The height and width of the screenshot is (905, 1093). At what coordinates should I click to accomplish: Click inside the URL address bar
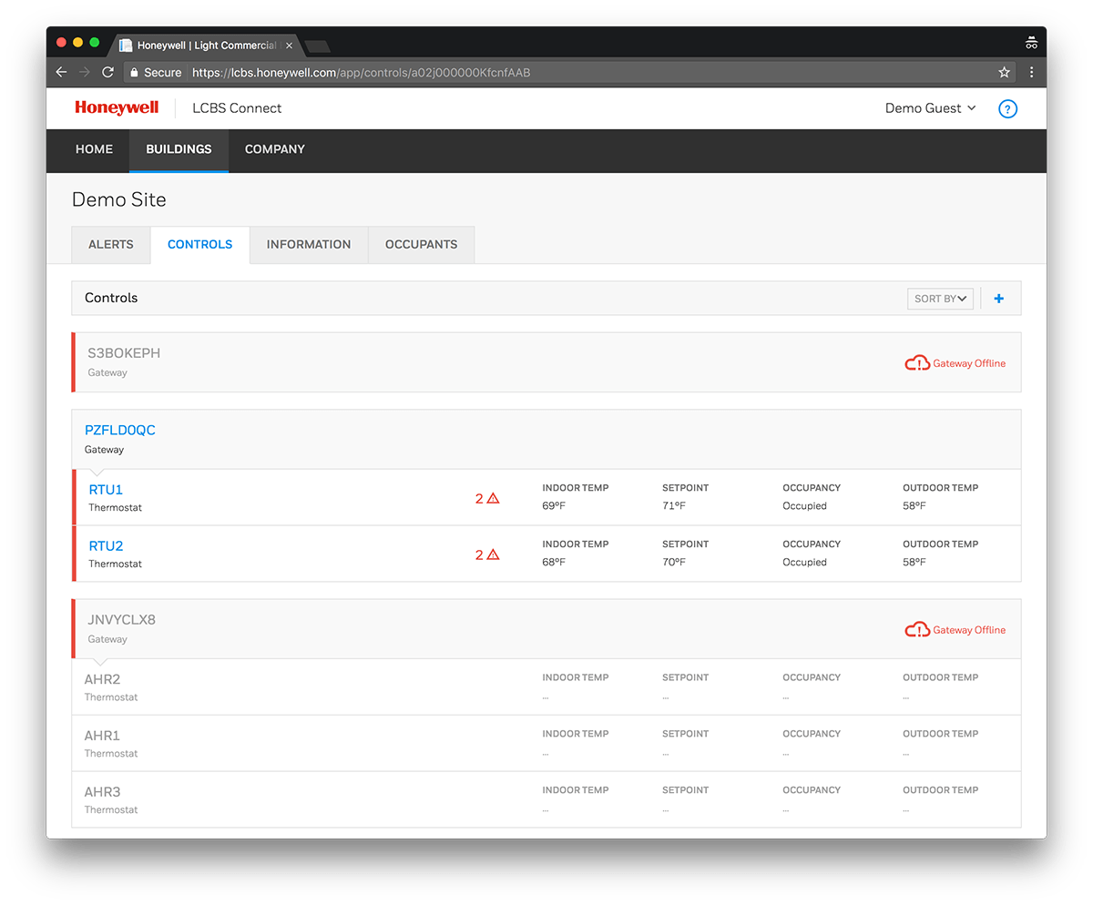pos(455,72)
